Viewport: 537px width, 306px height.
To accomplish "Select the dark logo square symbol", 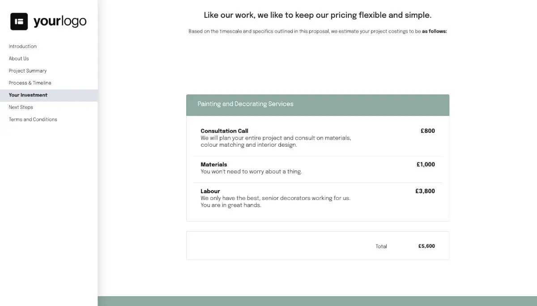I will coord(18,21).
